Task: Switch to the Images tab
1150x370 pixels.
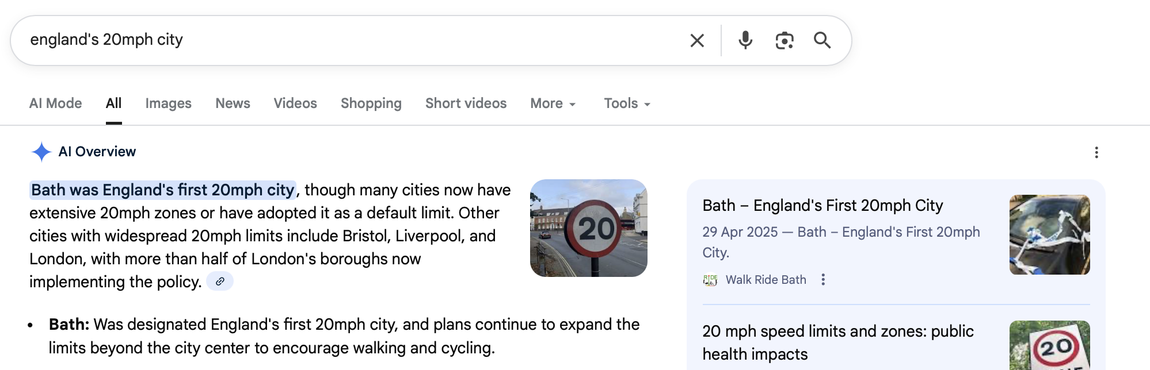Action: pos(168,103)
